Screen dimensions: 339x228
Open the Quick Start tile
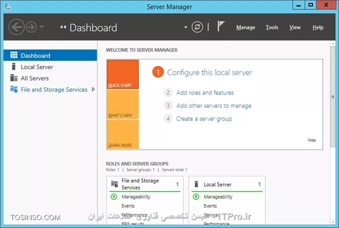123,74
